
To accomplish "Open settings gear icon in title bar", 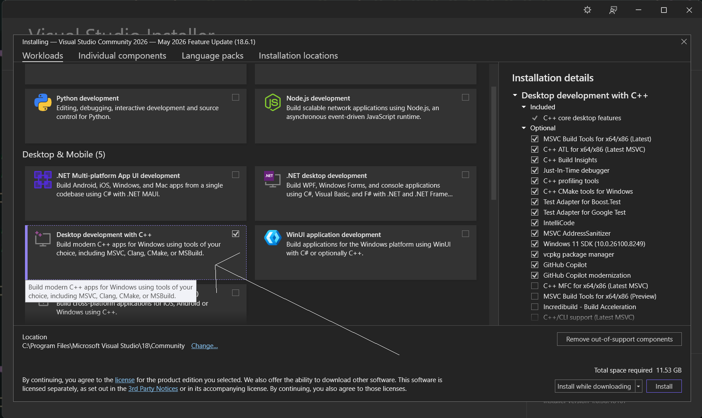I will pos(588,10).
